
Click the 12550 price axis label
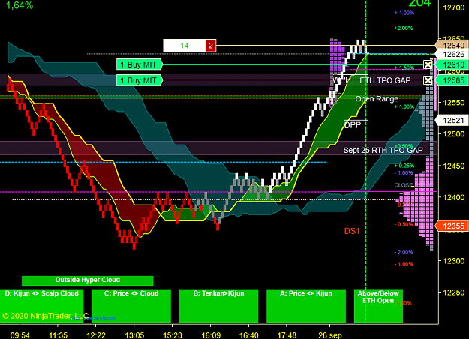click(x=454, y=103)
